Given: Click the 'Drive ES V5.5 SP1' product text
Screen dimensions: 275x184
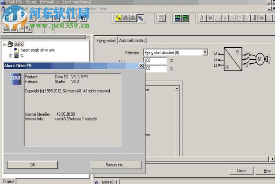Looking at the screenshot, I should point(71,77).
